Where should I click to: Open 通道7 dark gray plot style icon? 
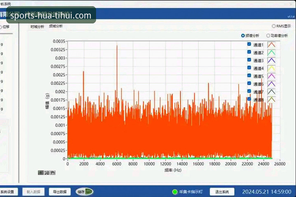click(271, 92)
